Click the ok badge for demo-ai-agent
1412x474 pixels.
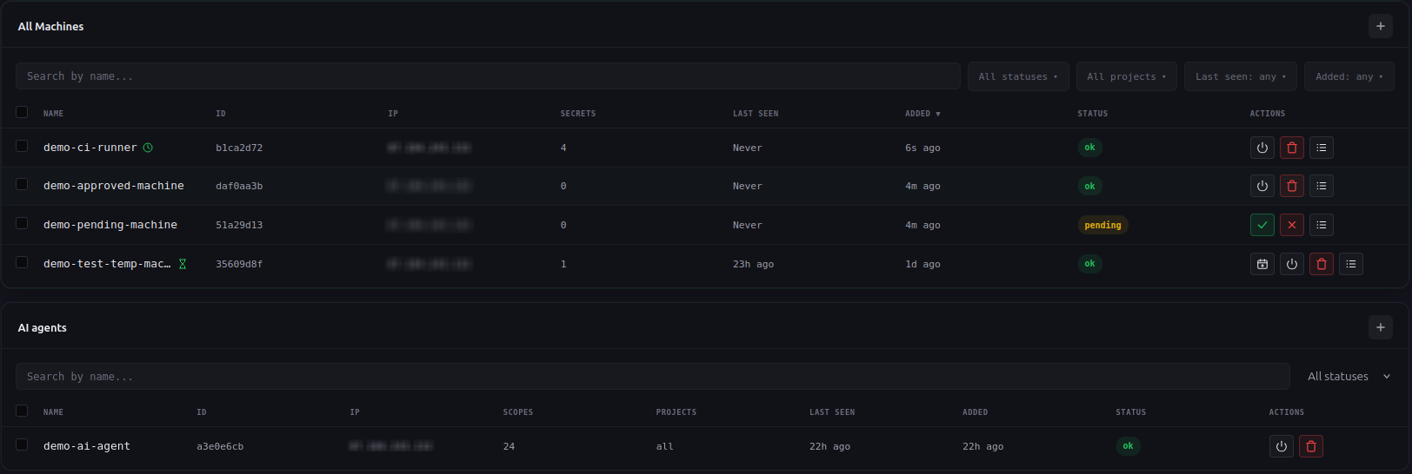coord(1128,446)
